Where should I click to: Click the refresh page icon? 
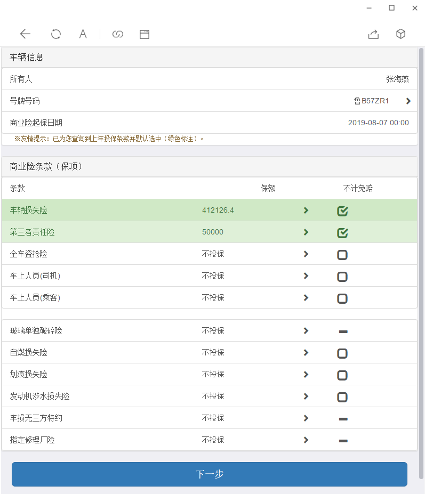(x=55, y=34)
